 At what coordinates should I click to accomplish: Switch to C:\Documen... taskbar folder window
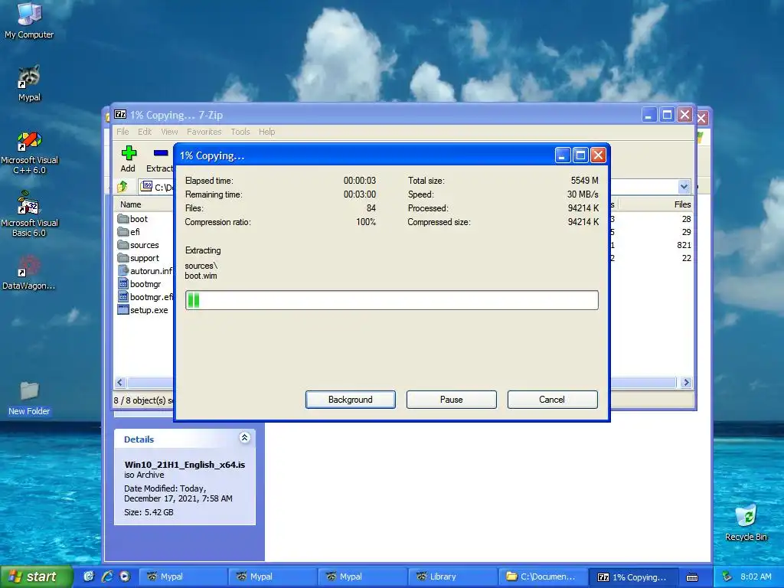[542, 577]
